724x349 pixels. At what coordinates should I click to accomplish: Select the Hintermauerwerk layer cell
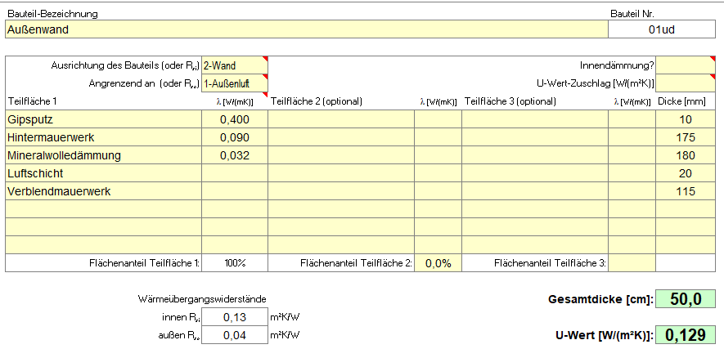click(103, 137)
